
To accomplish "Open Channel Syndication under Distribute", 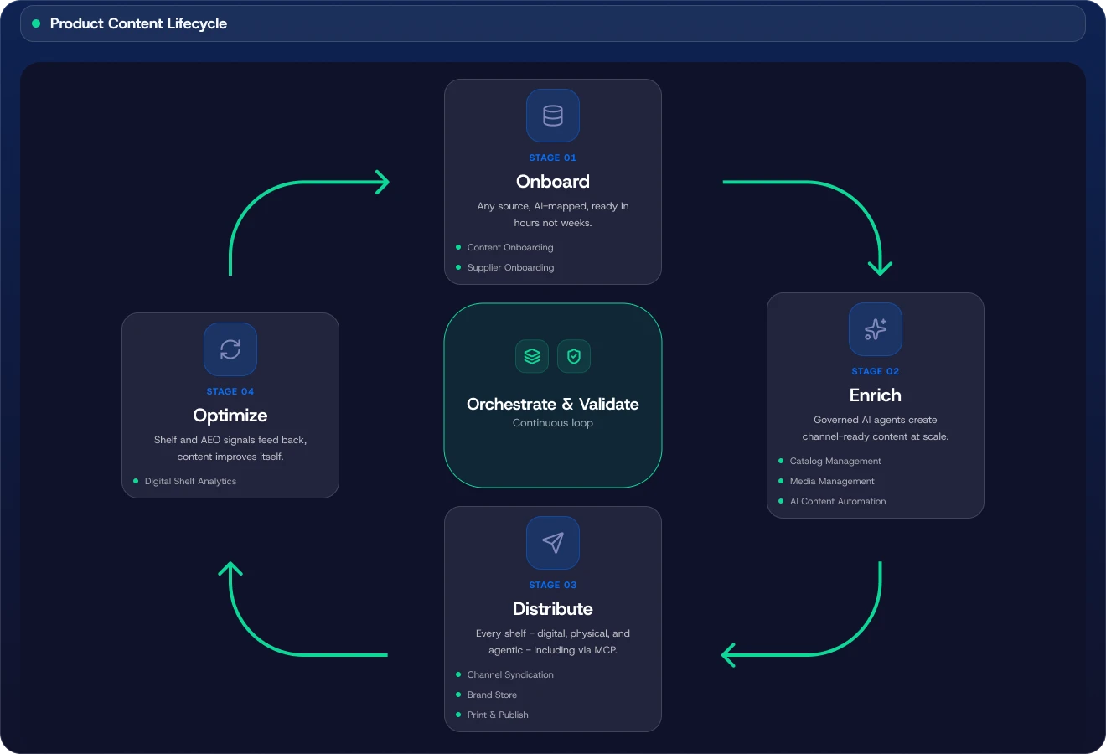I will (x=510, y=674).
